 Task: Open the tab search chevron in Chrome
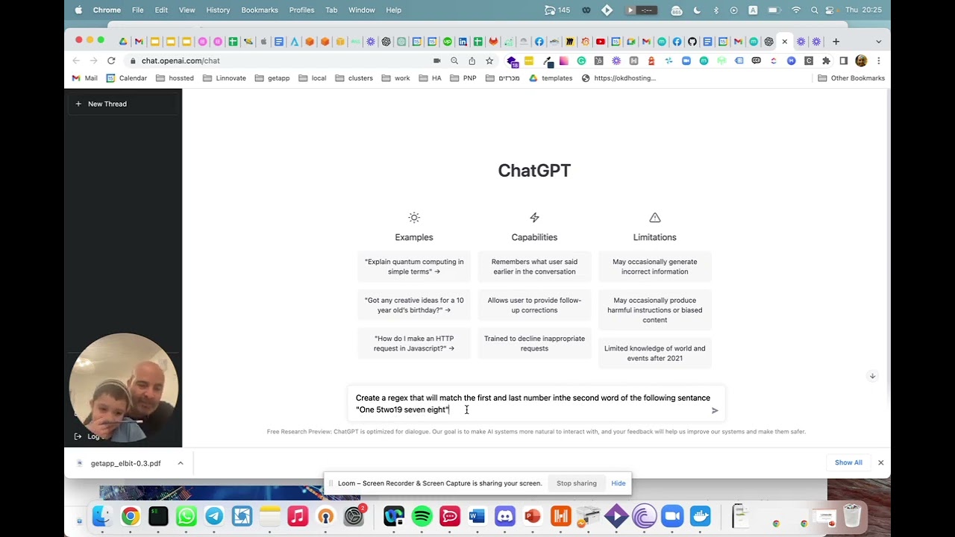coord(878,42)
